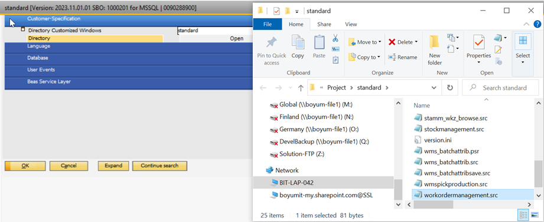Click the Name column header
The width and height of the screenshot is (544, 222).
[x=422, y=106]
